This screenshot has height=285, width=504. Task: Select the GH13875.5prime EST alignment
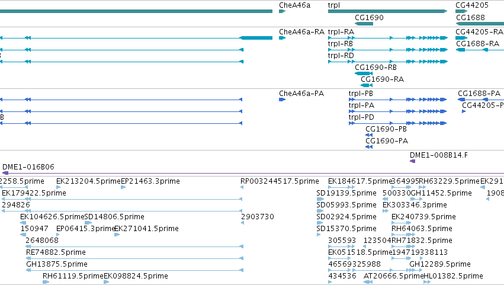[134, 270]
